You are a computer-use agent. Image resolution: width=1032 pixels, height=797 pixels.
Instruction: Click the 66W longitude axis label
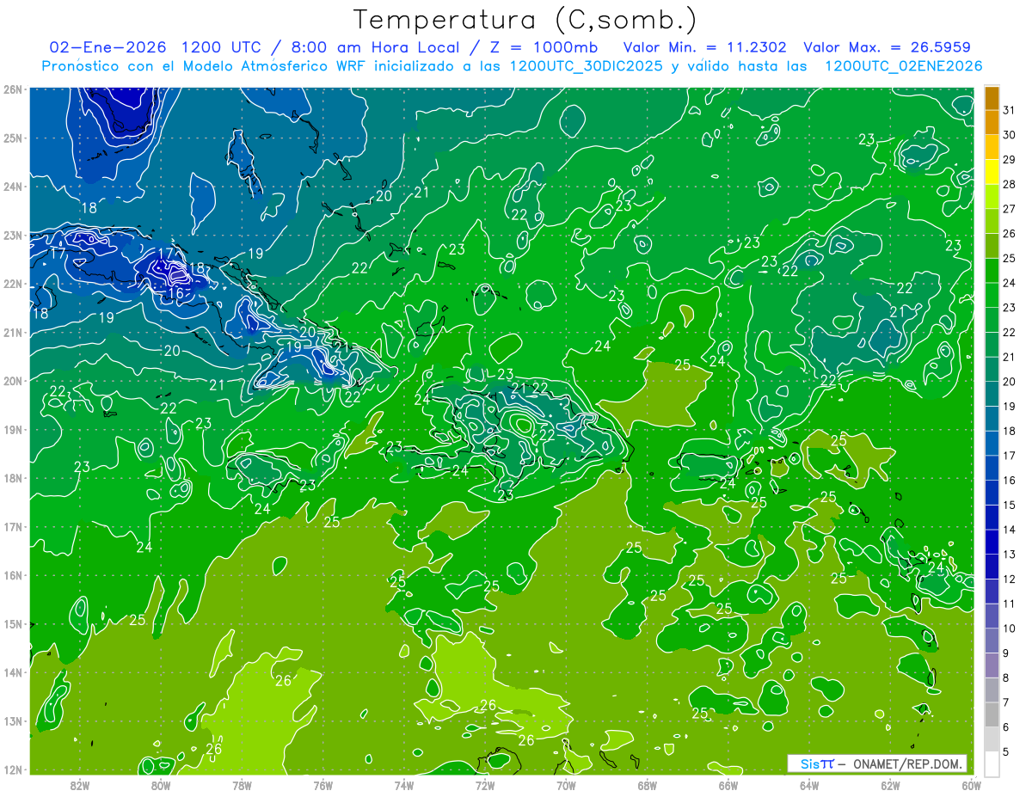728,785
